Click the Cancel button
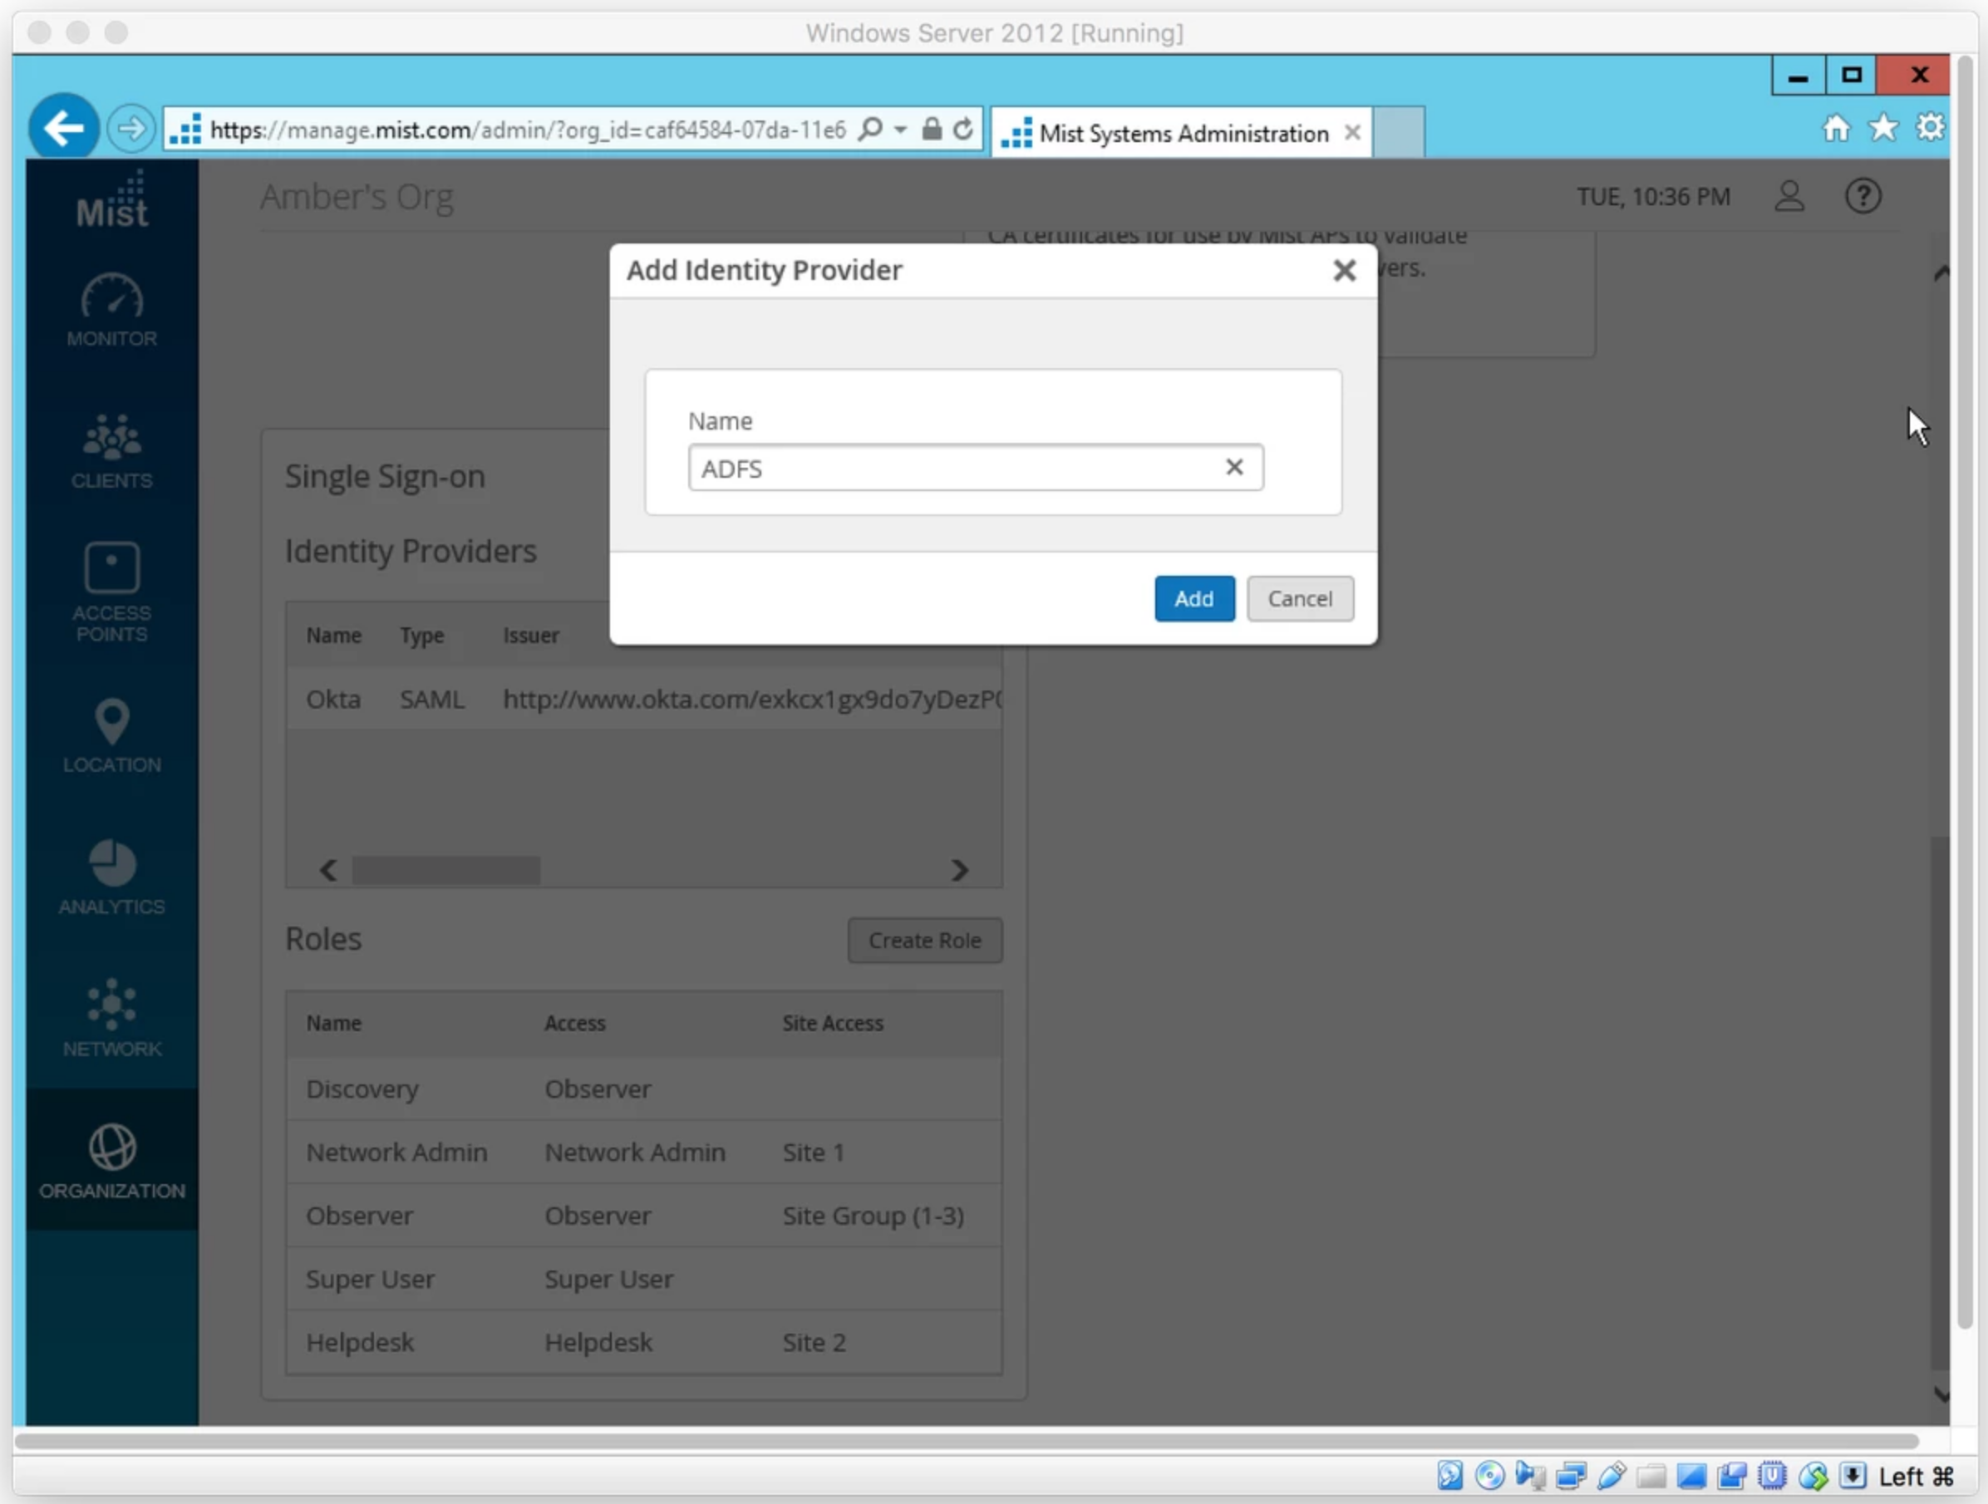Image resolution: width=1988 pixels, height=1504 pixels. point(1299,598)
